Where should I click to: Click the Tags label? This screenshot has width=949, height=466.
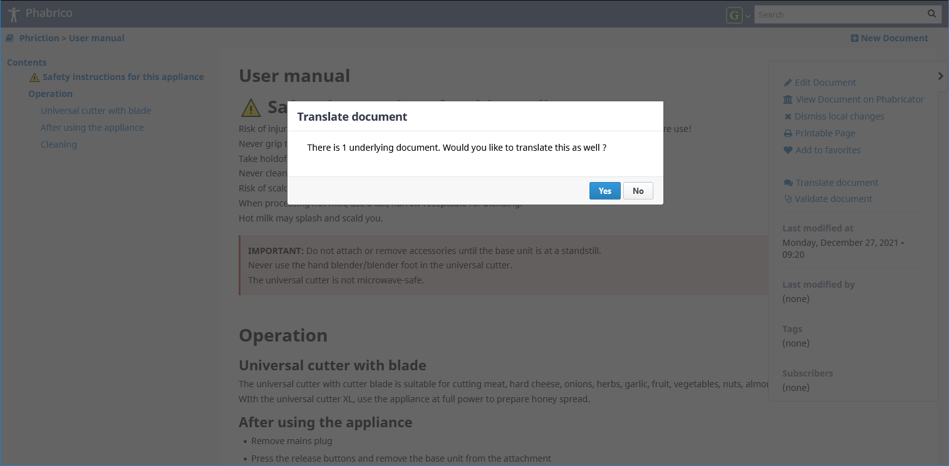coord(792,329)
